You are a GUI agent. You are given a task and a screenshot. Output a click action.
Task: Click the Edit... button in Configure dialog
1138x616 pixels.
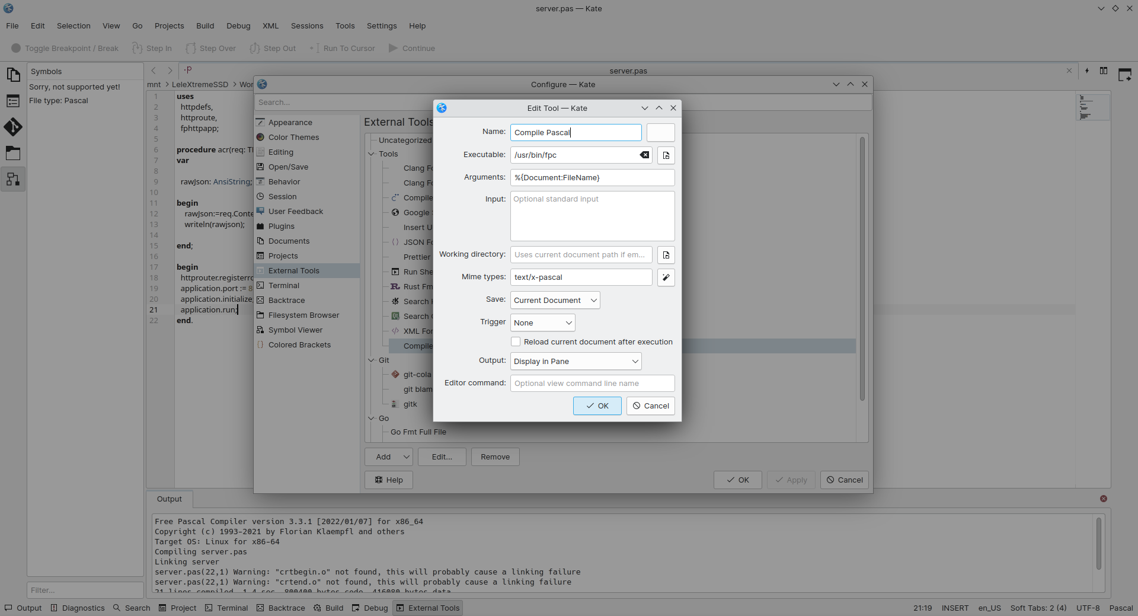pos(442,457)
